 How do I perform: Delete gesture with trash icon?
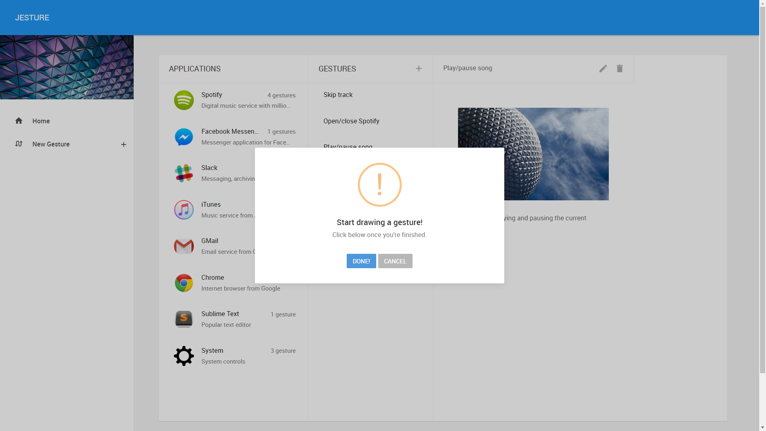click(620, 69)
